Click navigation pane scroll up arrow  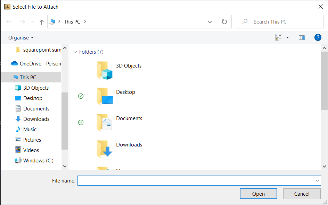[x=65, y=48]
